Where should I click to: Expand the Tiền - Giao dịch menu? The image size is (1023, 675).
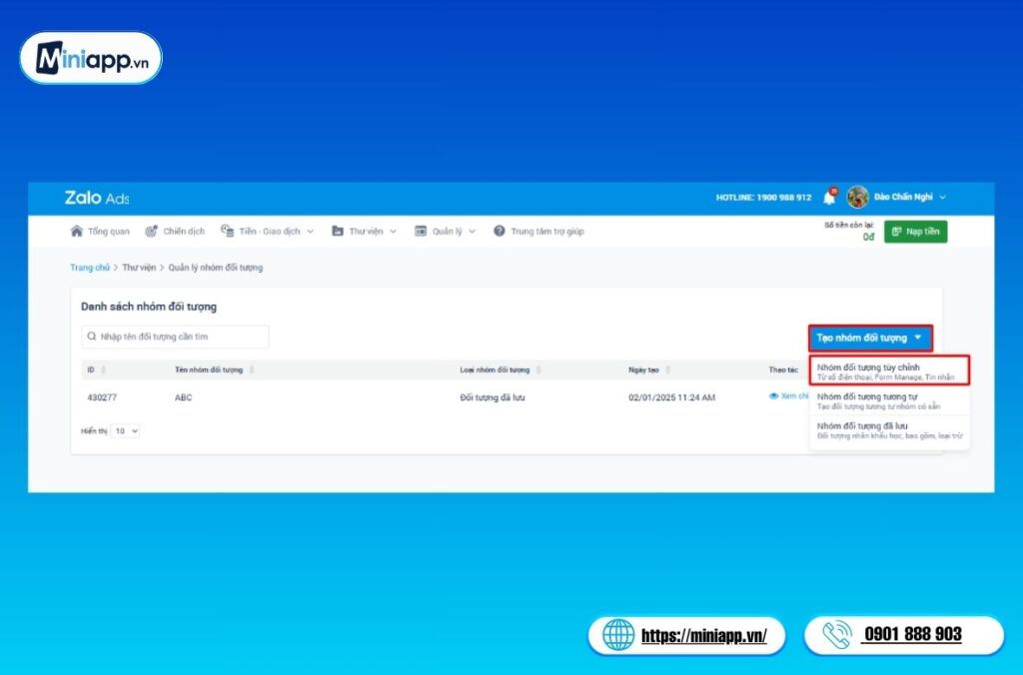click(310, 232)
